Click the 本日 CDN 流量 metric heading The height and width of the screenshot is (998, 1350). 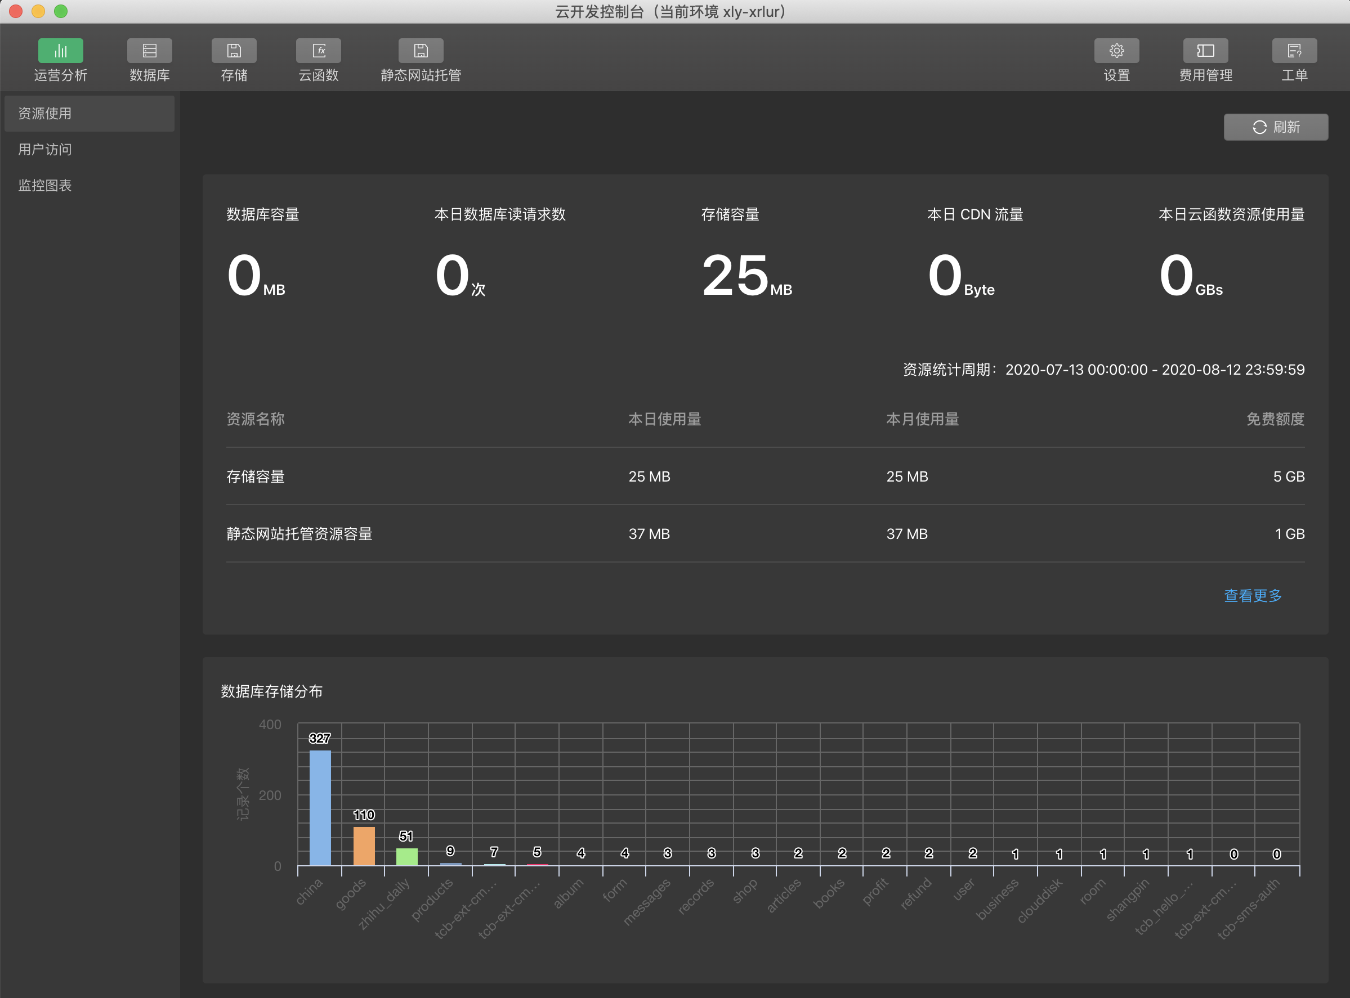975,214
